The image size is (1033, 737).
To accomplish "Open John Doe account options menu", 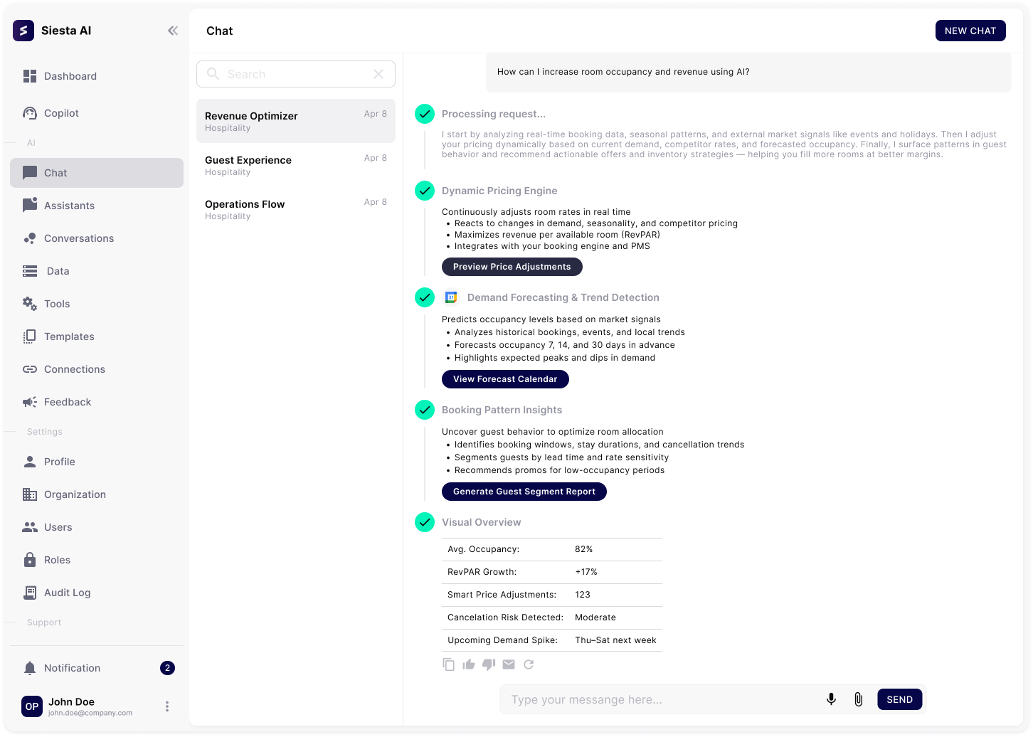I will tap(167, 706).
